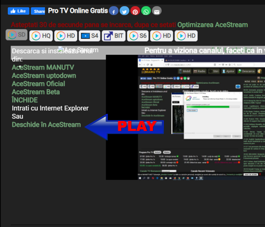
Task: Open the AceStream uptodown link
Action: point(44,75)
